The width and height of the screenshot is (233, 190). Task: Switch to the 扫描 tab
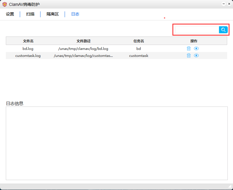tap(30, 14)
